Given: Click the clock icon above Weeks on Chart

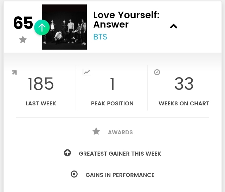Looking at the screenshot, I should [x=157, y=72].
